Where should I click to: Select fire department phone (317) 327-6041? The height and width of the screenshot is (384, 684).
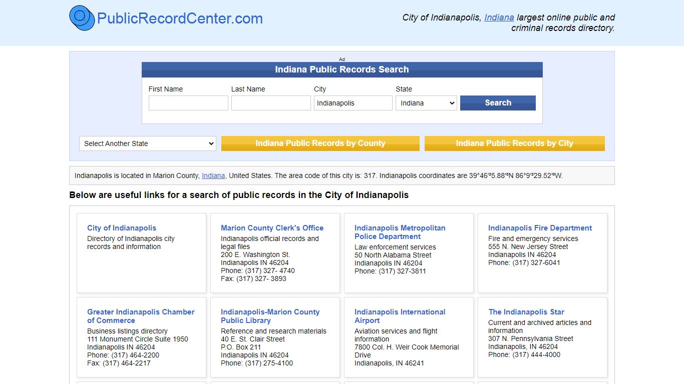(x=536, y=262)
